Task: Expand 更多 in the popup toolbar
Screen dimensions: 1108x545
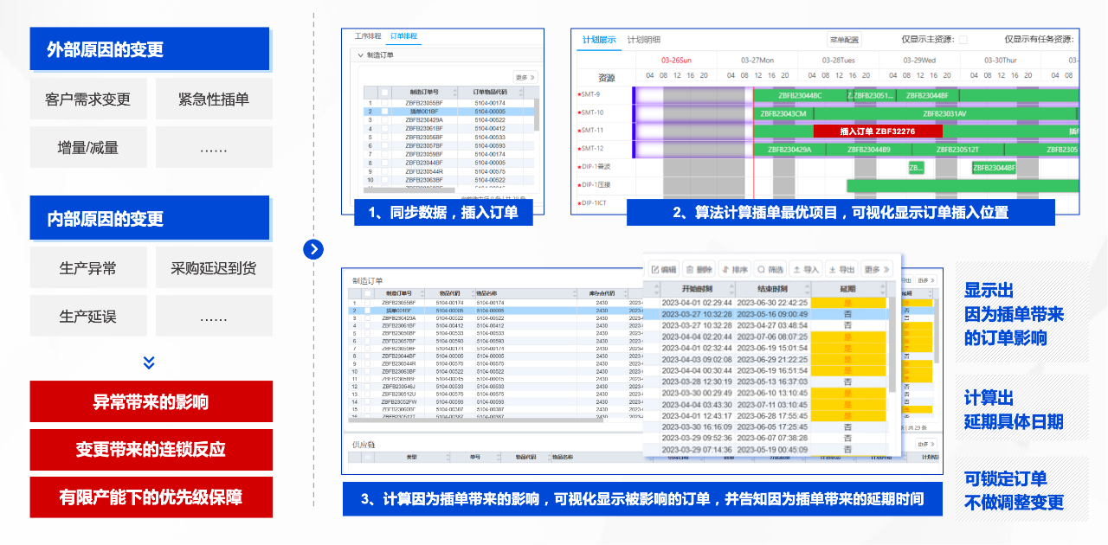Action: [x=877, y=269]
